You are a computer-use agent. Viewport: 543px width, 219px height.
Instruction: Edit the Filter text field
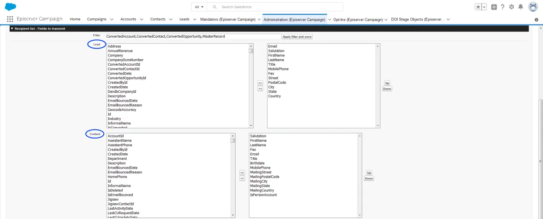coord(193,36)
